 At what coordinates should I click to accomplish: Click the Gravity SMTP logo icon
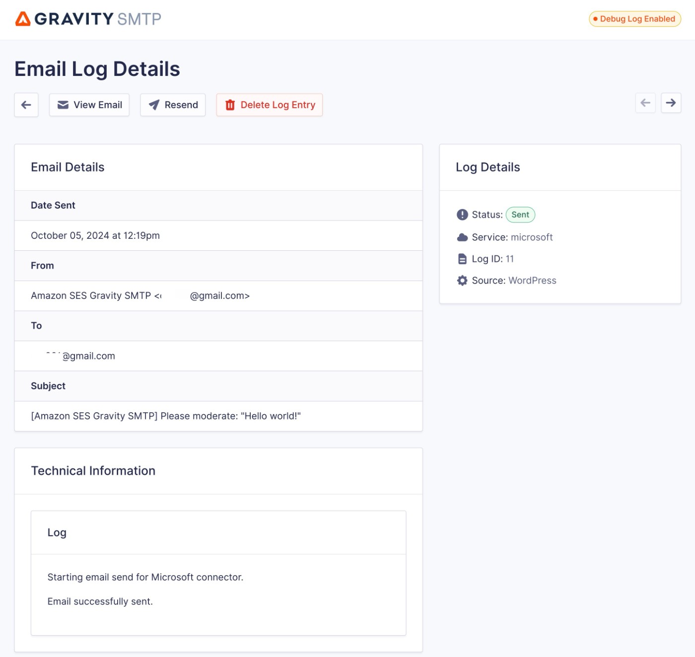click(23, 19)
